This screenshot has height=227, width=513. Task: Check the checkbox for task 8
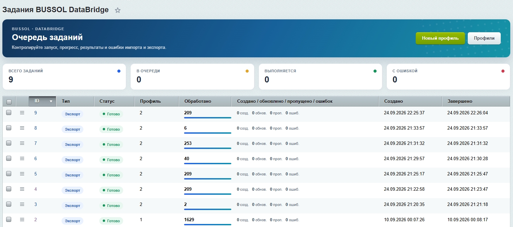9,128
